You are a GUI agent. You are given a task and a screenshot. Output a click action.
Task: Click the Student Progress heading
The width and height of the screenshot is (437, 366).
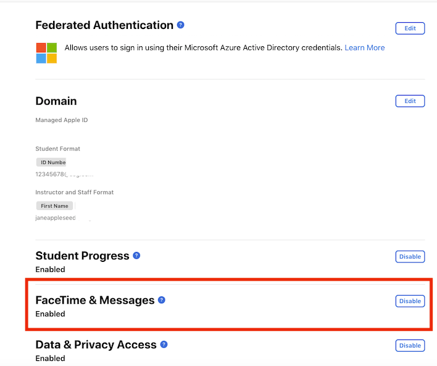[x=82, y=256]
